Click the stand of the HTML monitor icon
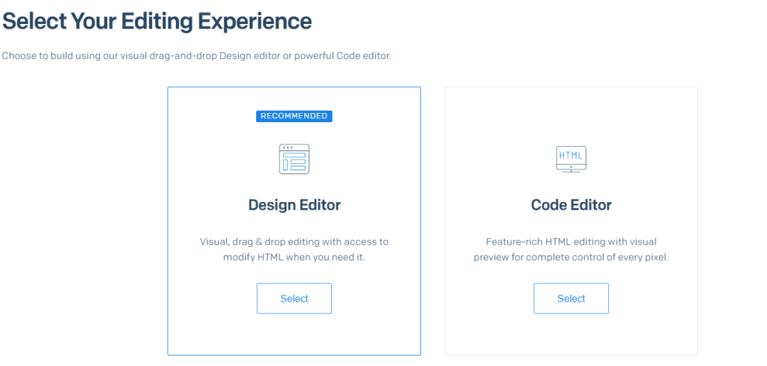Screen dimensions: 767x366 point(571,171)
